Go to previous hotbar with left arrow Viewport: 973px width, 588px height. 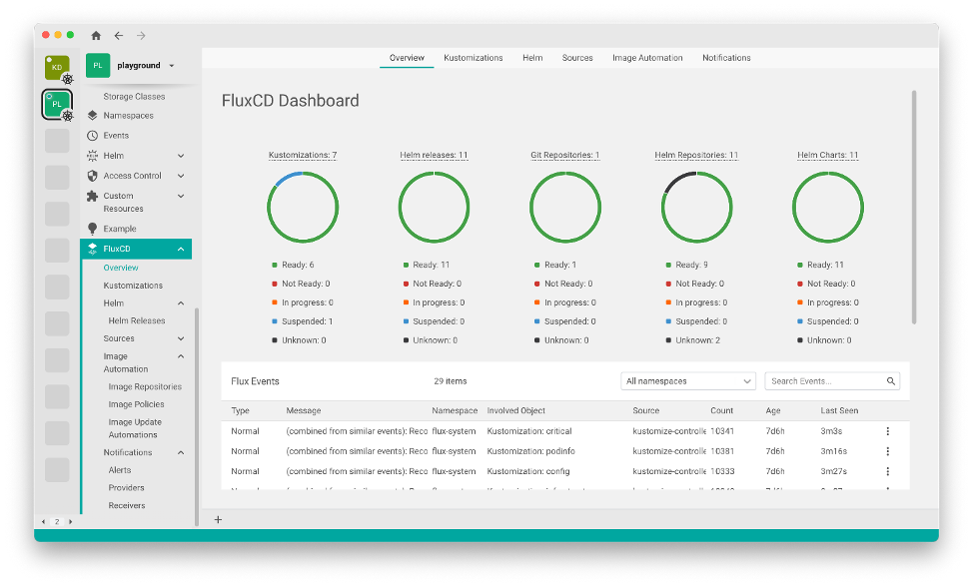(43, 522)
